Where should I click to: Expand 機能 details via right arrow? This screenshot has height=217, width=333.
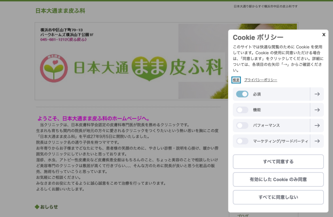[317, 110]
